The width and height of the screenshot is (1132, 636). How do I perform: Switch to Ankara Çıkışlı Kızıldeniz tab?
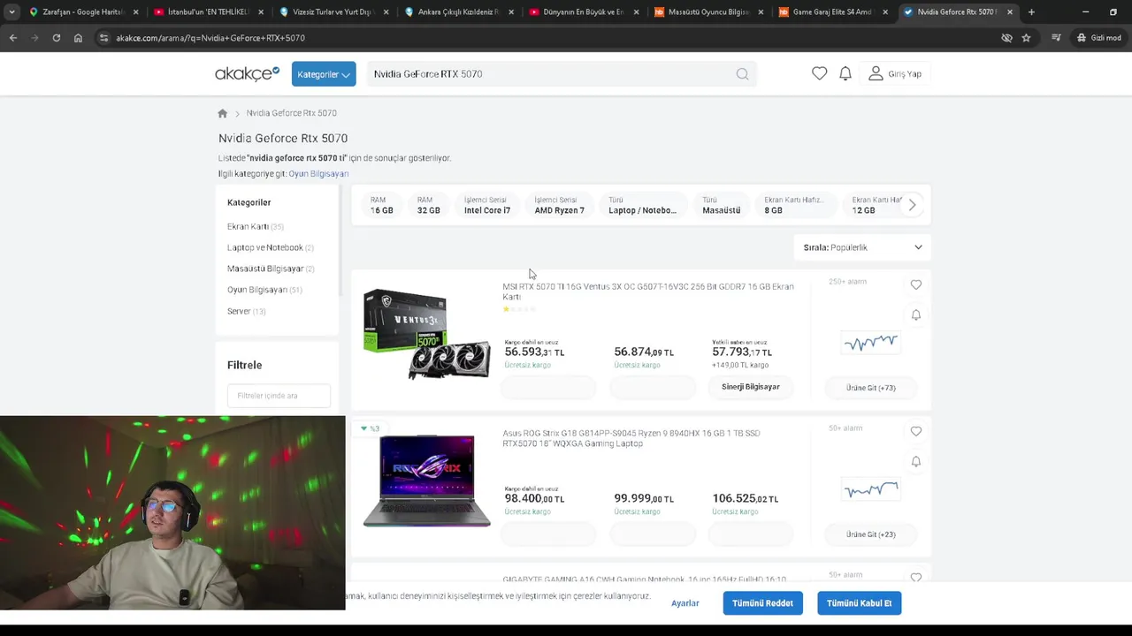458,12
